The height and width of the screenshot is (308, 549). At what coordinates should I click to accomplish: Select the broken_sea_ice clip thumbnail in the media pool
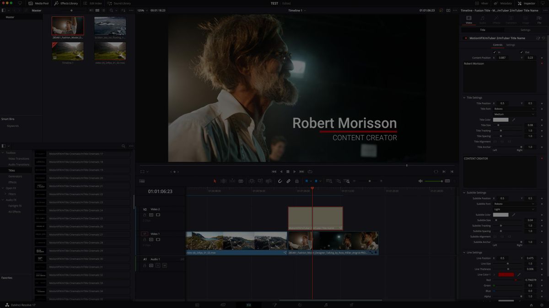click(x=110, y=26)
